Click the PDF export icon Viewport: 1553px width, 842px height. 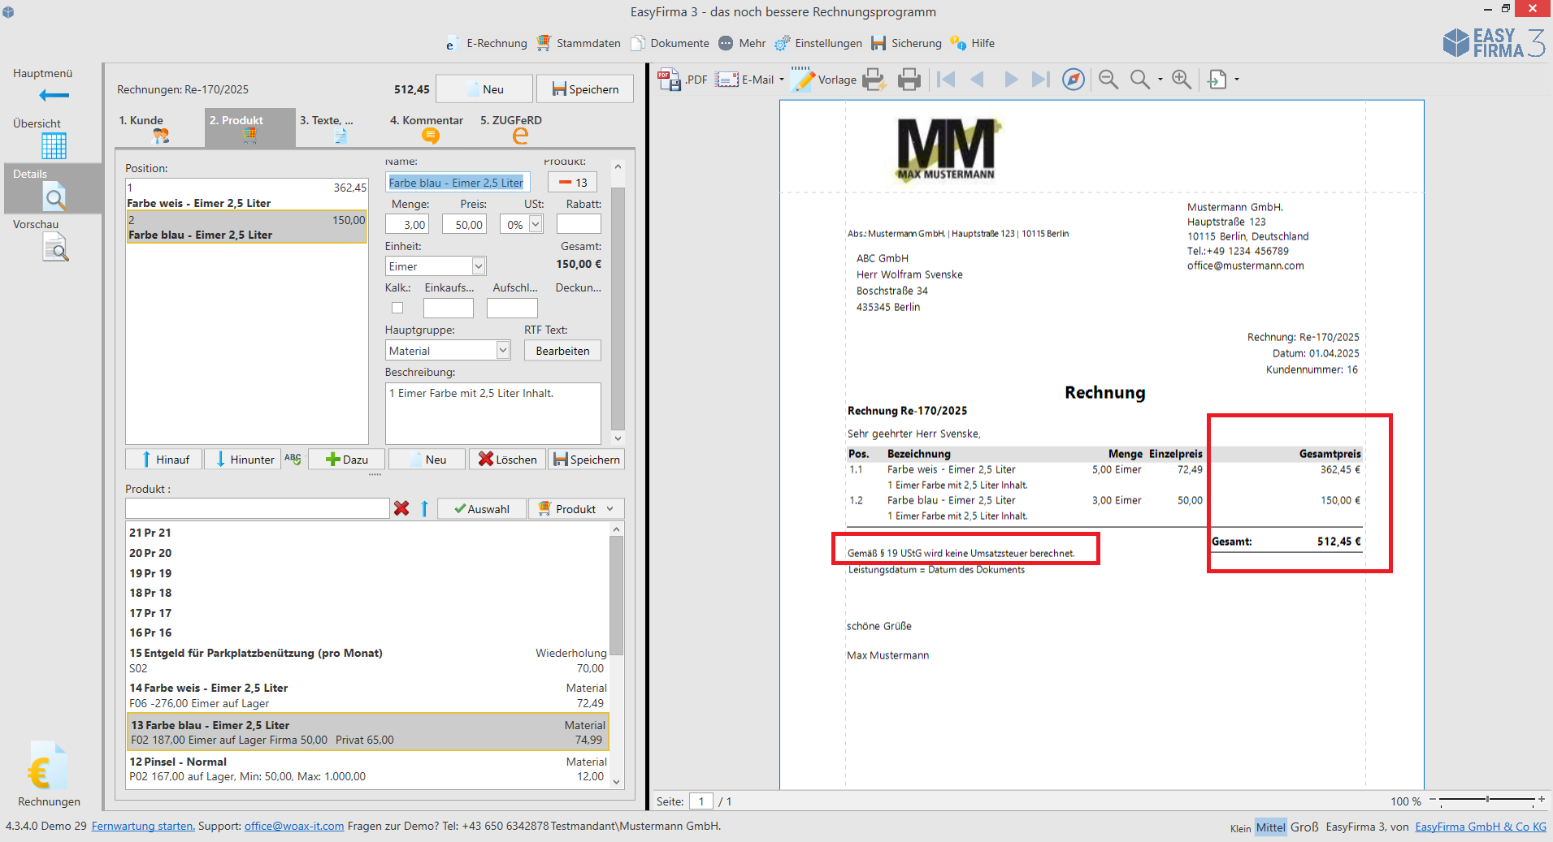681,80
